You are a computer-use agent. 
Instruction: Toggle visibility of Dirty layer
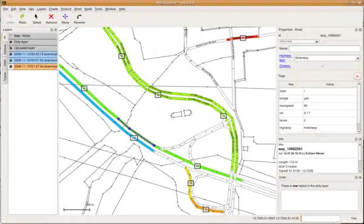[x=11, y=42]
